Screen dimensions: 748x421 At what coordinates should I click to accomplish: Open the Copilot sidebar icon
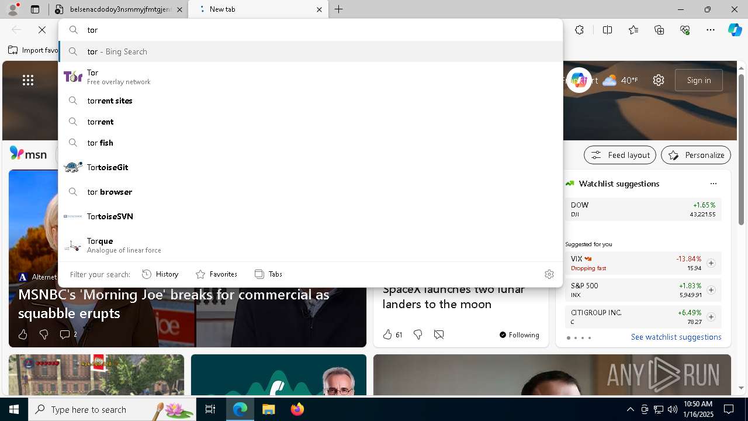click(735, 30)
